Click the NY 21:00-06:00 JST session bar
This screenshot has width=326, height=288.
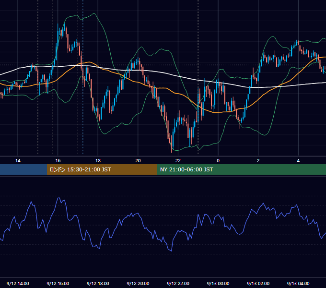[241, 169]
